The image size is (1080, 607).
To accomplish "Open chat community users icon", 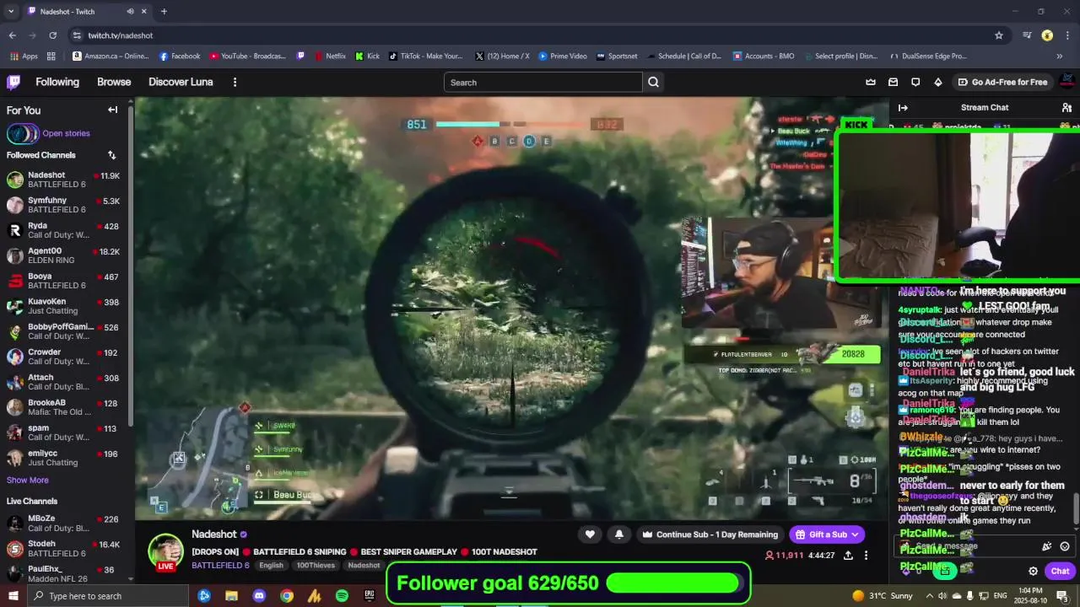I will tap(1066, 107).
